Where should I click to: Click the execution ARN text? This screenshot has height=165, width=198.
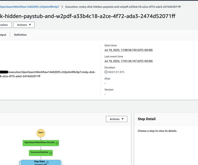click(47, 74)
